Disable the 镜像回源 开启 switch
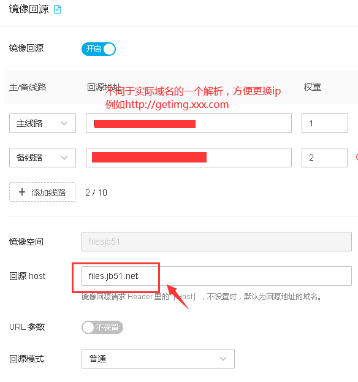The width and height of the screenshot is (358, 382). point(99,49)
